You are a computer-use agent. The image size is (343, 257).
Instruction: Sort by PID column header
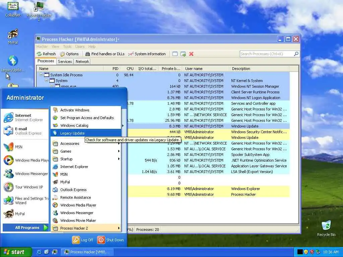(112, 69)
